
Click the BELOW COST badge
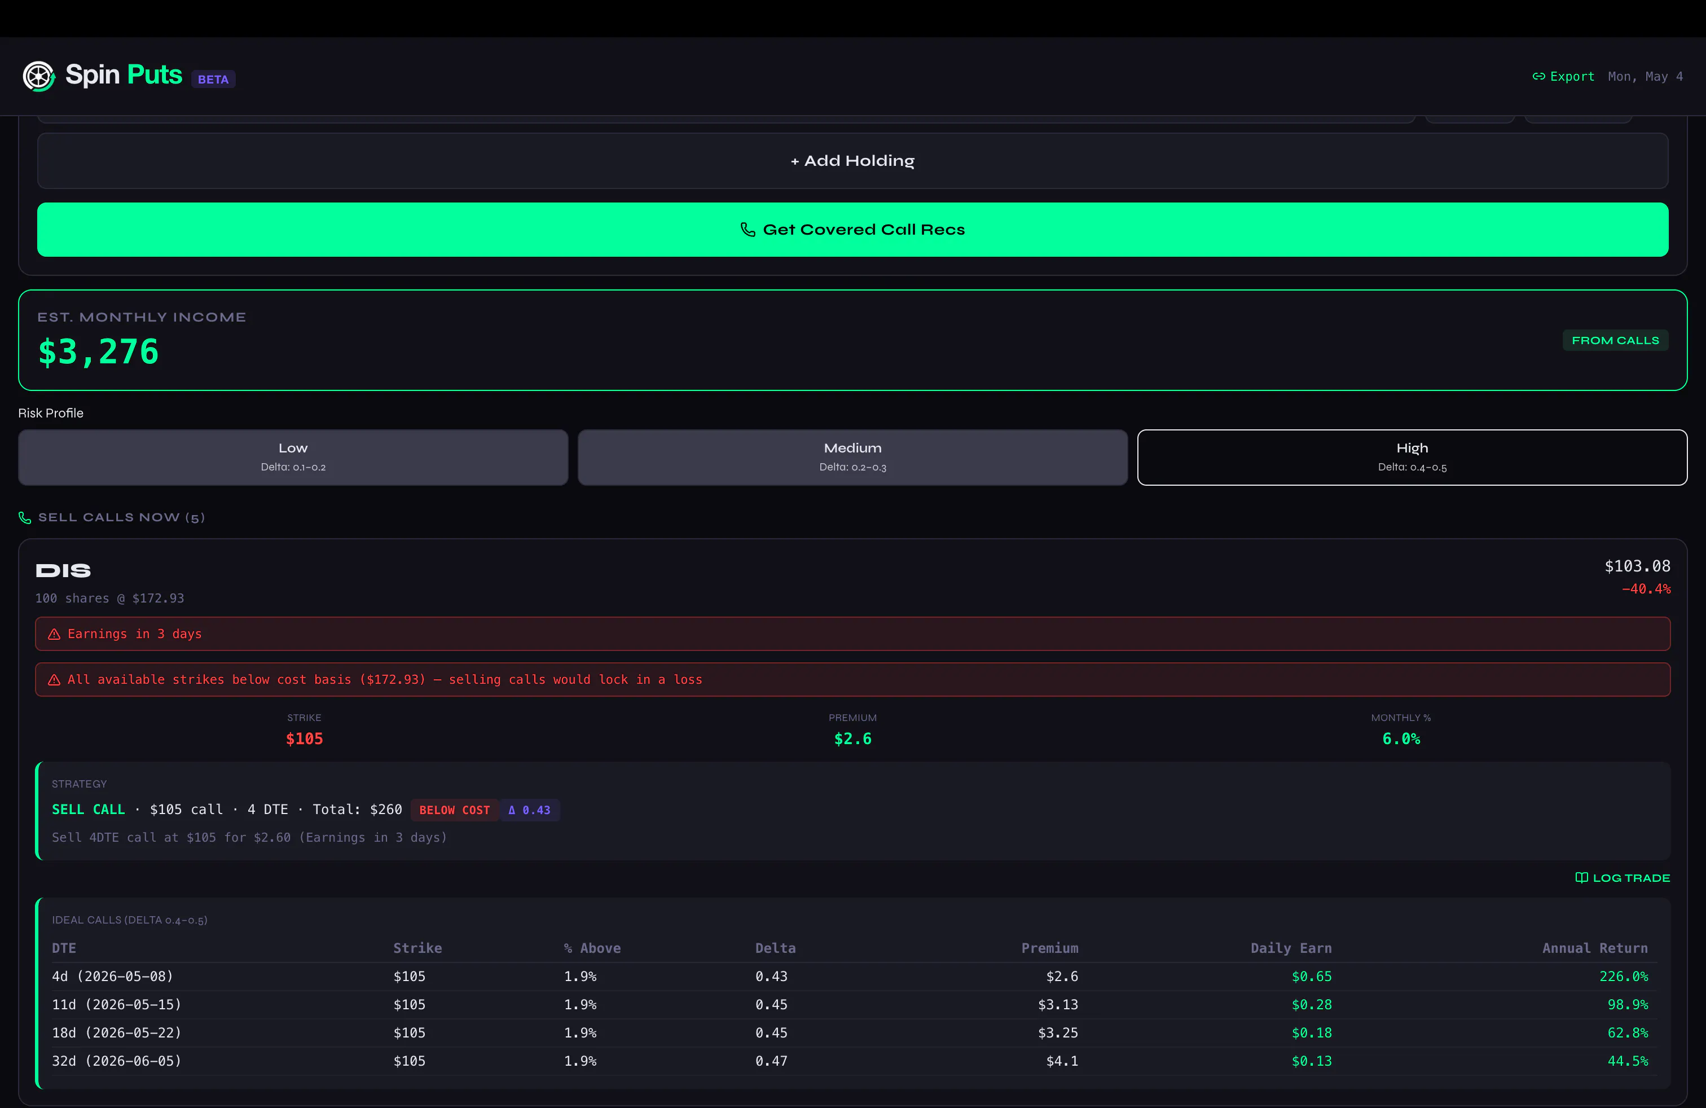pos(455,810)
